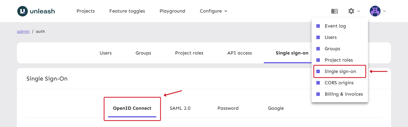Open the documentation book icon

335,11
